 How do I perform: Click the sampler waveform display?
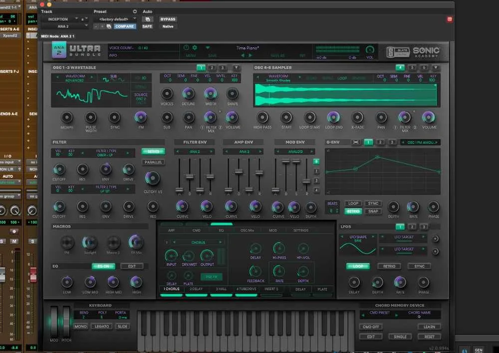click(346, 95)
